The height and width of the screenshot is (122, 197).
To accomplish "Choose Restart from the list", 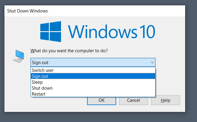I will click(93, 94).
